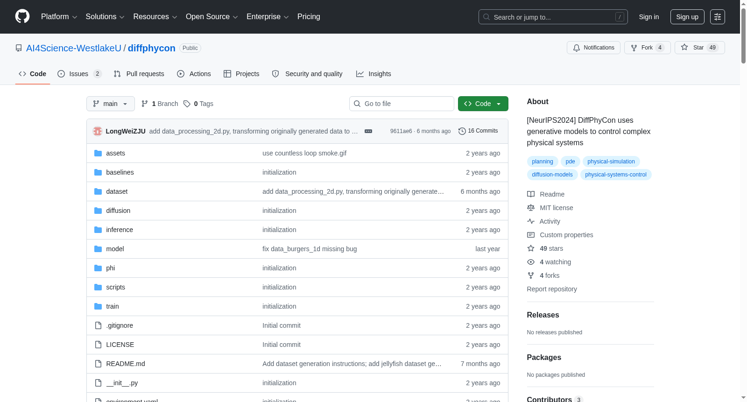
Task: Click the planning topic tag
Action: [543, 162]
